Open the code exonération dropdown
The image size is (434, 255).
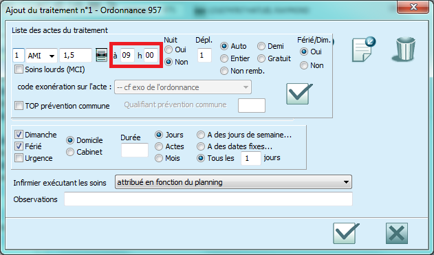(x=183, y=87)
